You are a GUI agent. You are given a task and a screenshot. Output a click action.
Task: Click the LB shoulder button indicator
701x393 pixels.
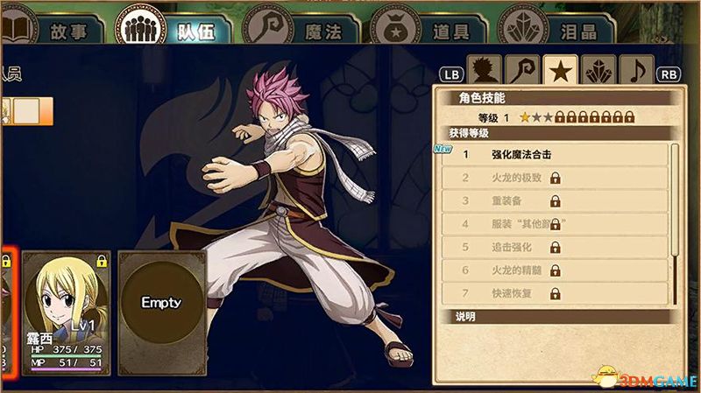(x=452, y=74)
